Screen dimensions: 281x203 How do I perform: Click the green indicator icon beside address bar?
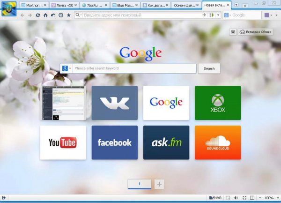tap(212, 15)
